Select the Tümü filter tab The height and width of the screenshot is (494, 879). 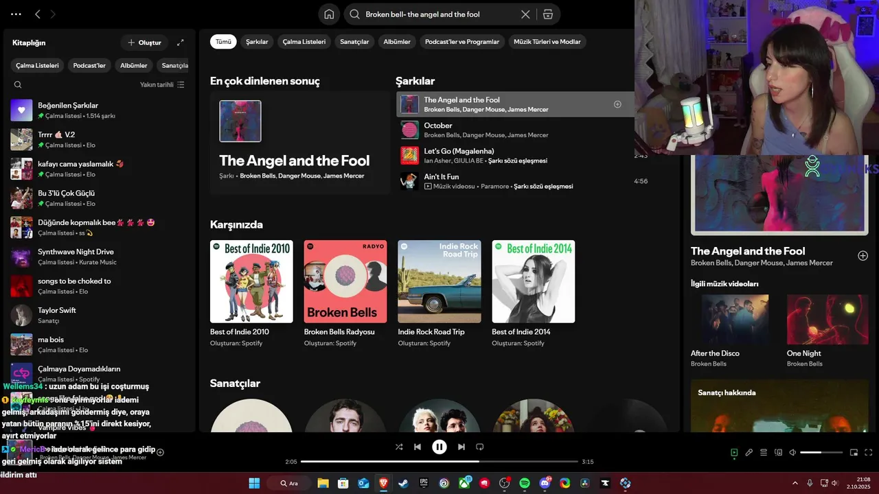(x=223, y=42)
